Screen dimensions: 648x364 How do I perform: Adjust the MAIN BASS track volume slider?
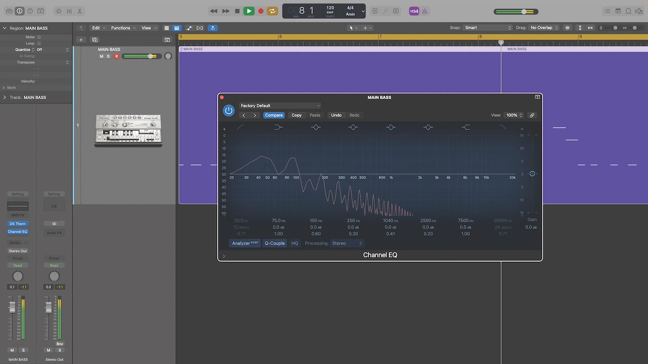click(150, 56)
